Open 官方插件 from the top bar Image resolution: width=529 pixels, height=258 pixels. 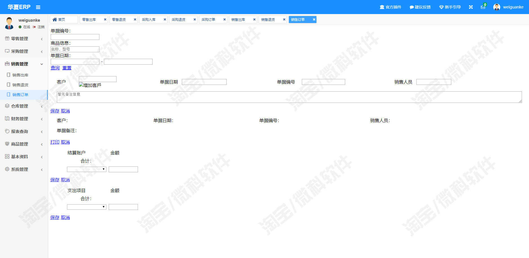click(x=390, y=7)
